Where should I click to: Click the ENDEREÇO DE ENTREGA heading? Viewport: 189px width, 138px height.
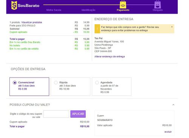[114, 19]
